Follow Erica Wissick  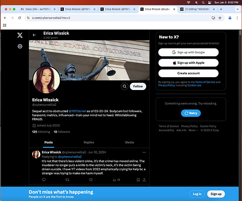[138, 86]
